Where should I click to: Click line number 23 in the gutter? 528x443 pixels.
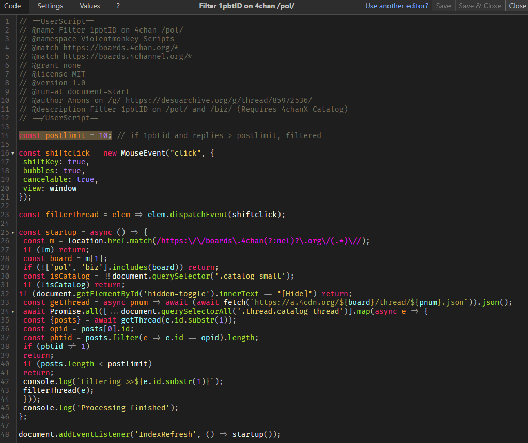click(x=5, y=215)
